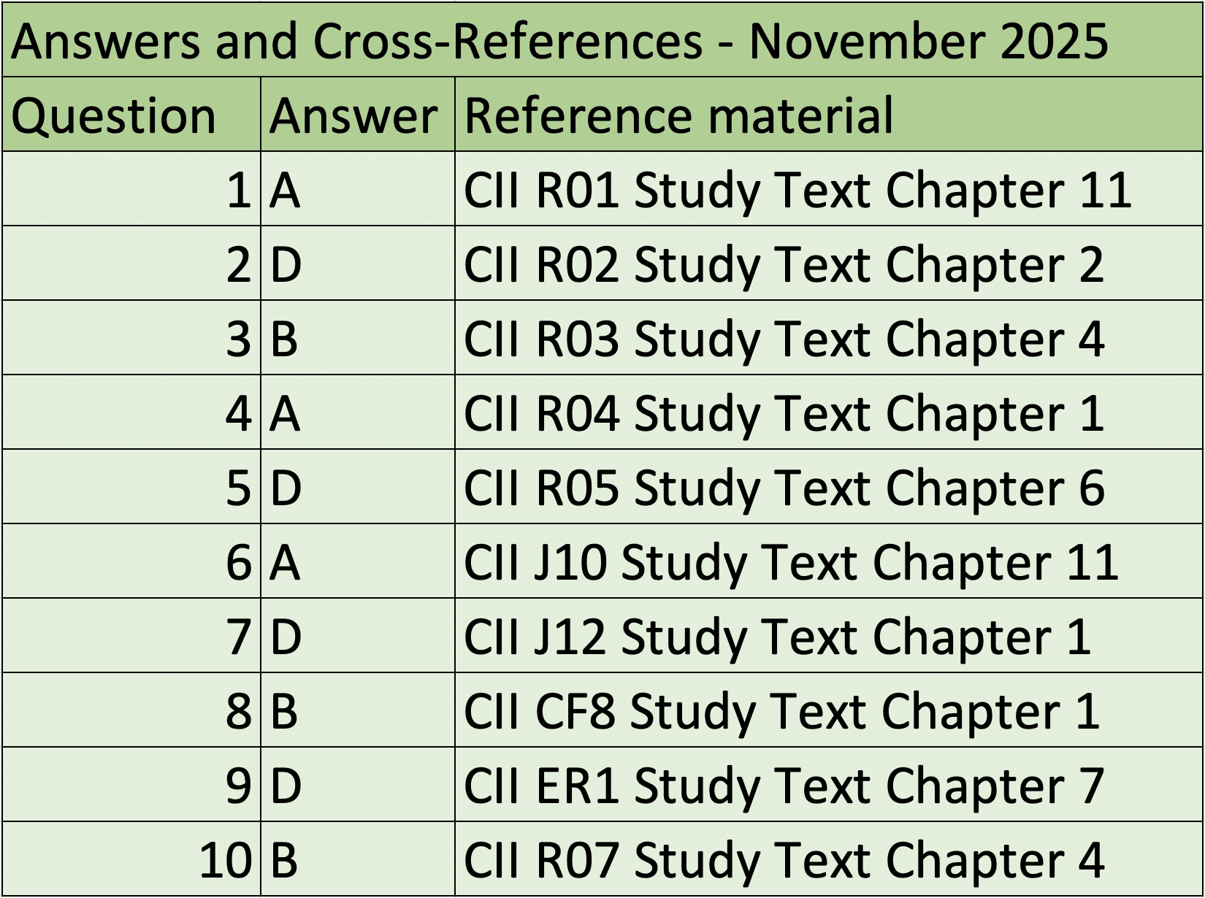Click the 'CII J12 Study Text Chapter 1' cell
The image size is (1205, 898).
pyautogui.click(x=828, y=637)
